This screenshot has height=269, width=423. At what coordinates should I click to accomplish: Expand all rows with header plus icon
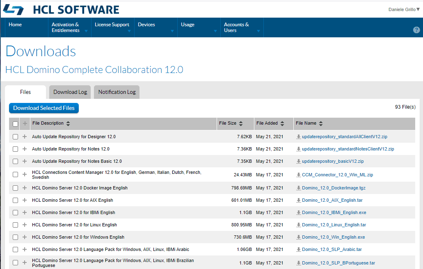click(25, 123)
